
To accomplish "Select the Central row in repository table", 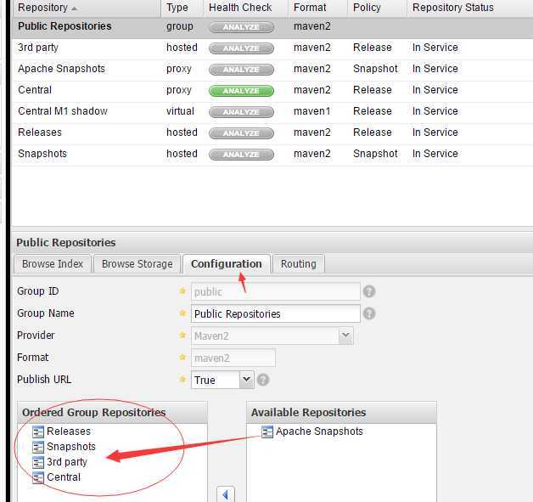I will click(272, 90).
